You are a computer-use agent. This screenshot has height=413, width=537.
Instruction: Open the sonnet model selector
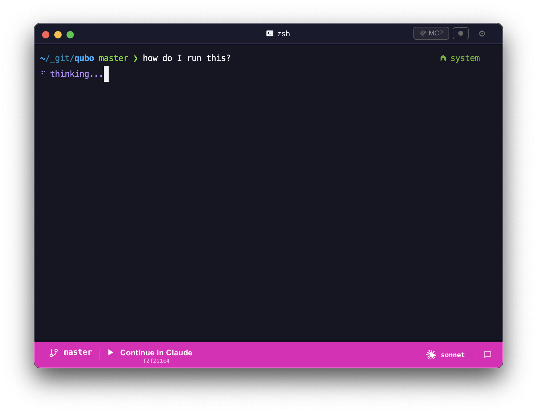click(452, 354)
